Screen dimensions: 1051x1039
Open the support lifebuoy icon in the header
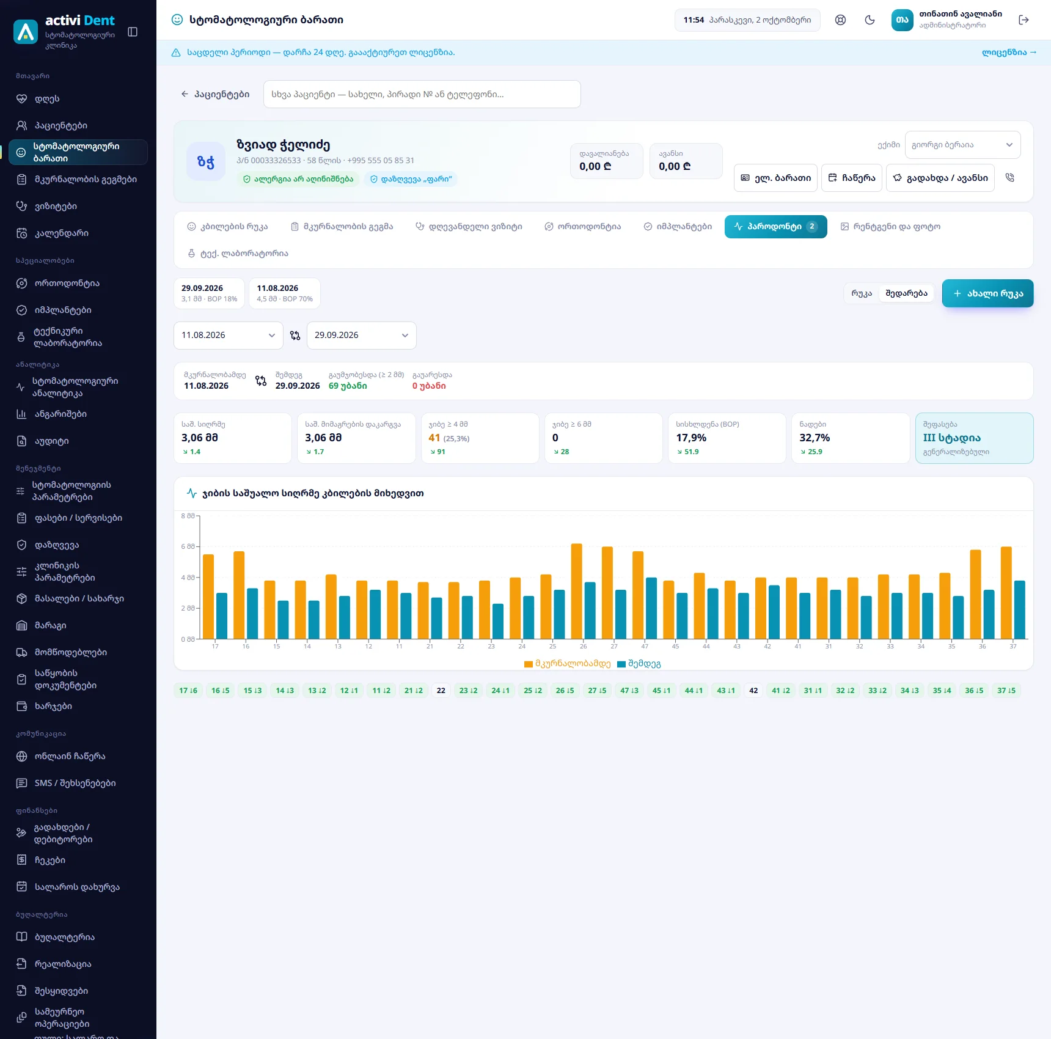pos(840,20)
